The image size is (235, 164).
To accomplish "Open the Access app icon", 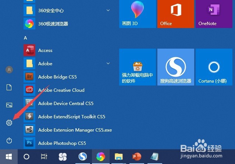I will (29, 50).
